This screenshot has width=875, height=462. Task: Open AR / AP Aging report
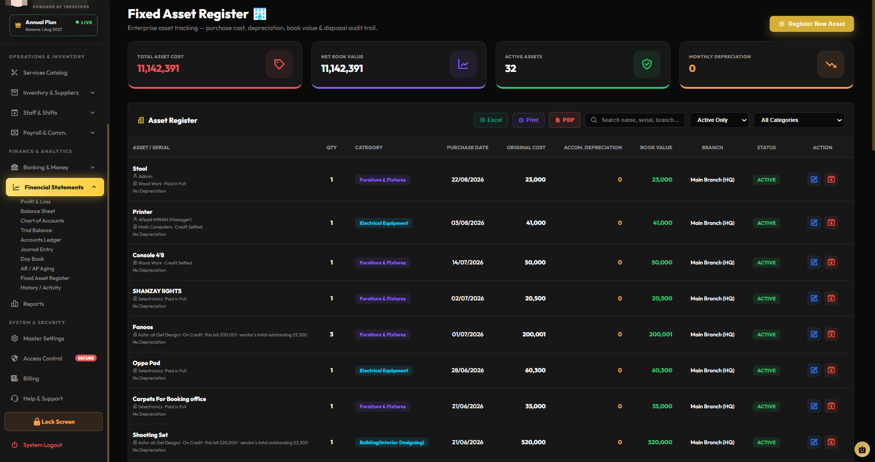(x=37, y=269)
